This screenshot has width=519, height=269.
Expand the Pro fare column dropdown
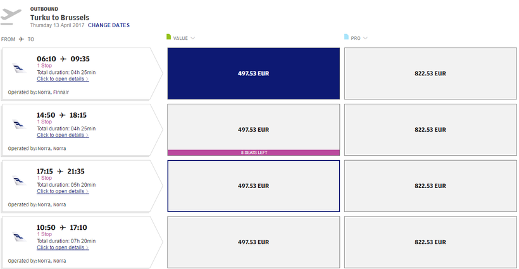pos(365,38)
